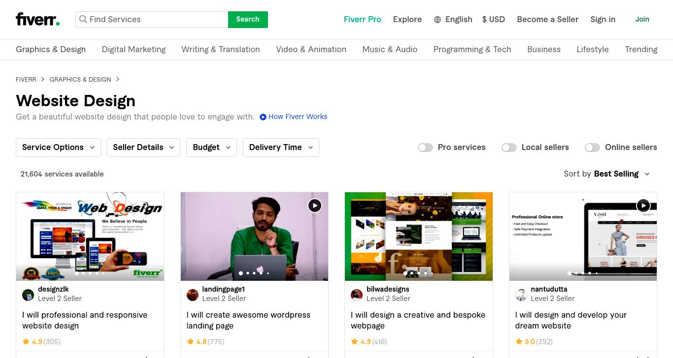Click the globe language icon
This screenshot has width=673, height=358.
(x=437, y=20)
